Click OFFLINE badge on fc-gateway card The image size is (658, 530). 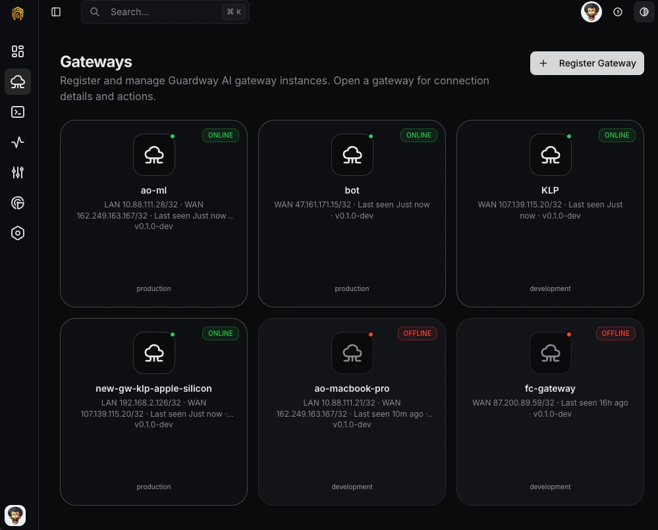coord(616,333)
